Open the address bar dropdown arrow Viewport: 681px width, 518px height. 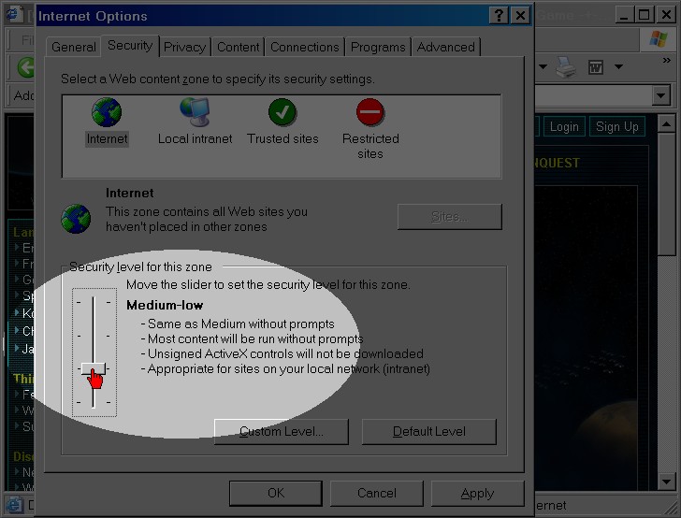tap(661, 95)
